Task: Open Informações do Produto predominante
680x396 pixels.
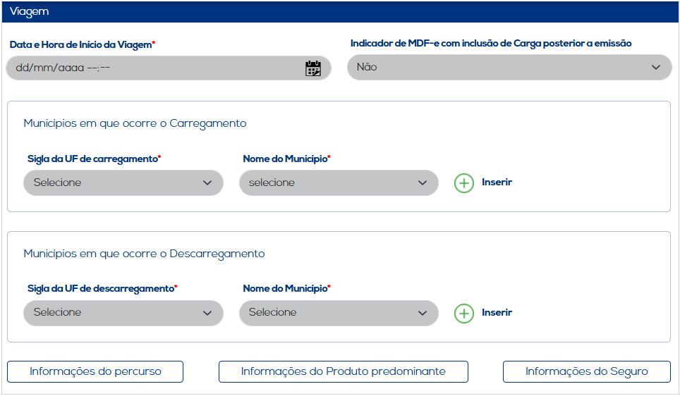Action: click(x=343, y=371)
